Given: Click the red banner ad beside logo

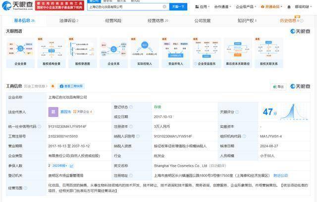Looking at the screenshot, I should [59, 5].
